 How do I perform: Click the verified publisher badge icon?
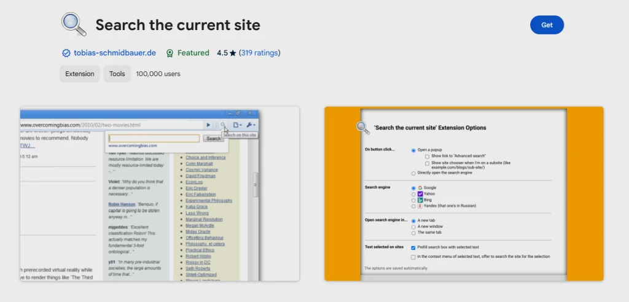click(x=66, y=53)
